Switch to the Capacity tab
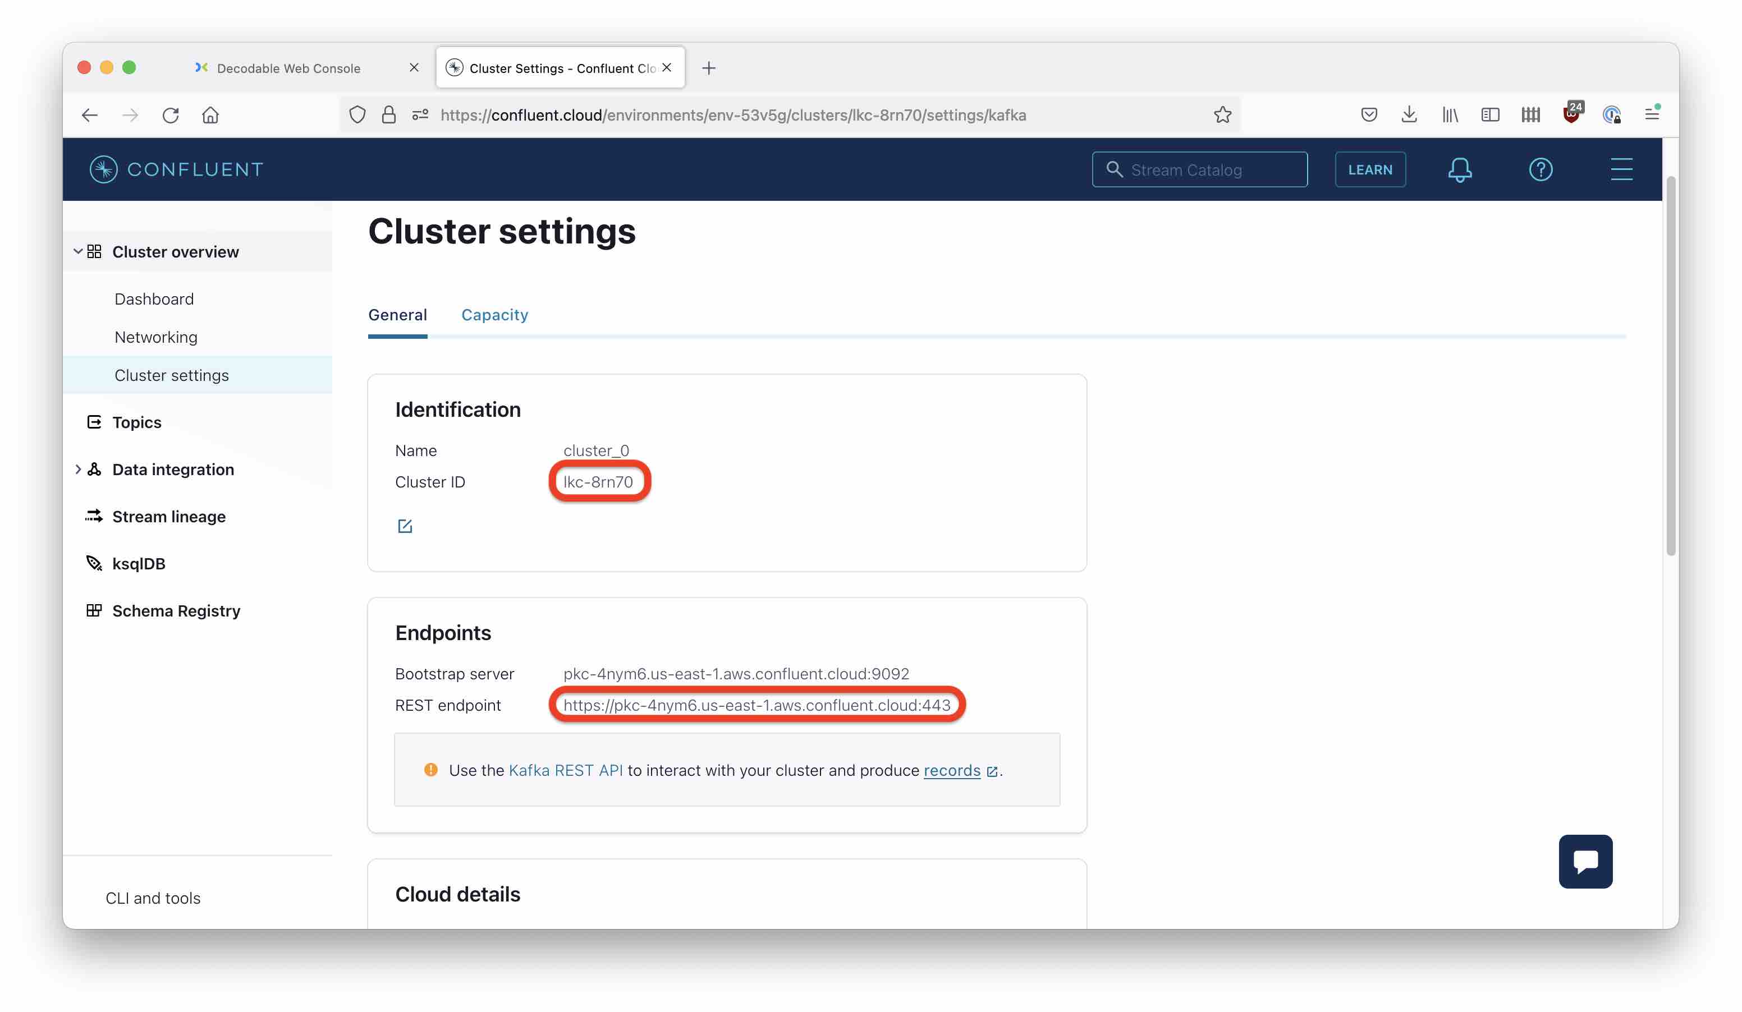Screen dimensions: 1742x1012 click(x=494, y=315)
